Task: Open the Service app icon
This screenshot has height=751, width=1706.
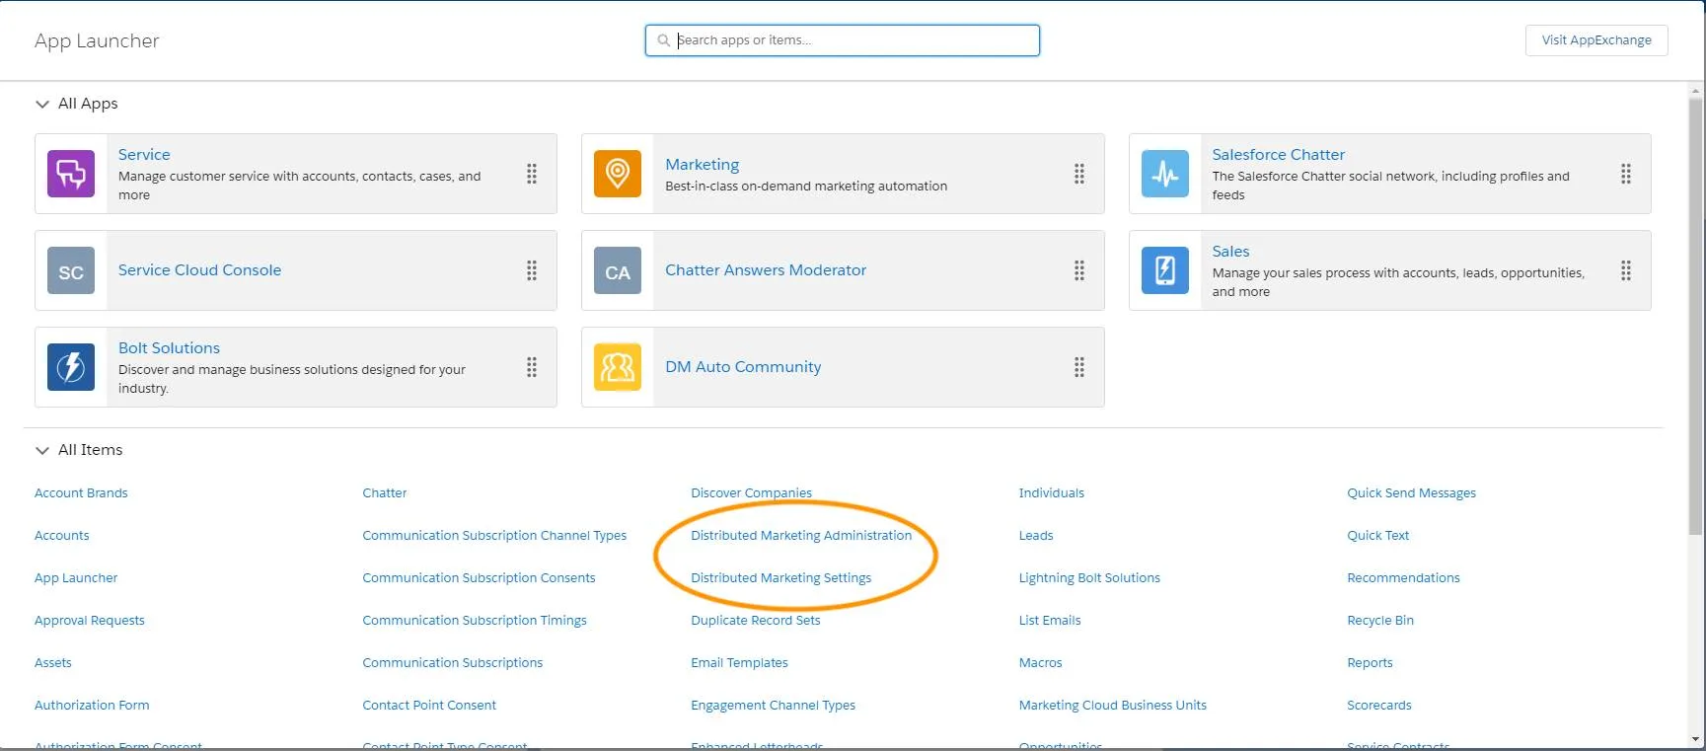Action: coord(71,174)
